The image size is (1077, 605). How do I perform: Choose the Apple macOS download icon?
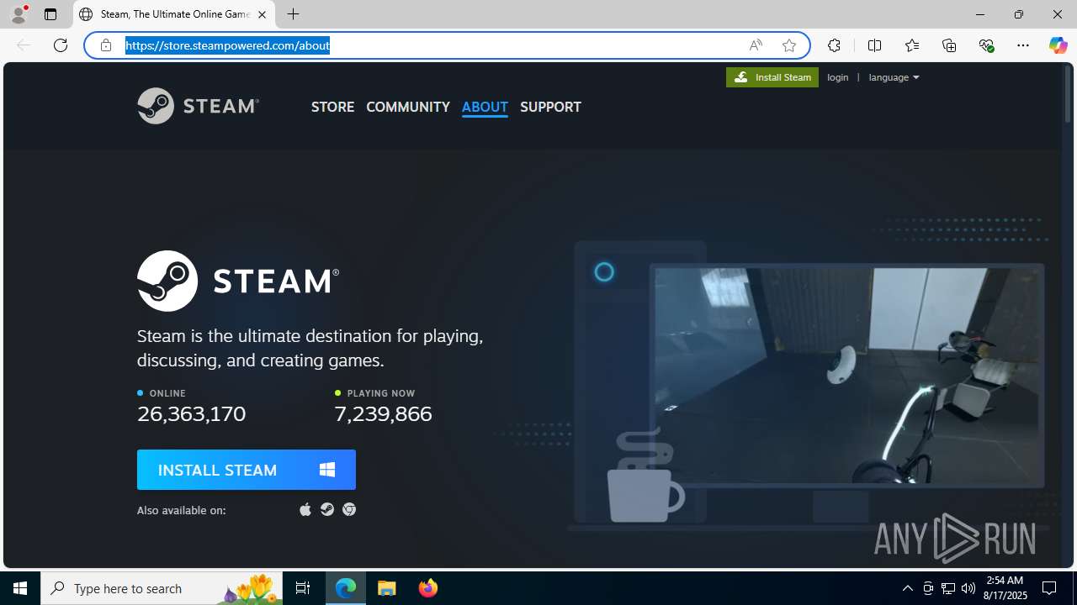coord(305,509)
